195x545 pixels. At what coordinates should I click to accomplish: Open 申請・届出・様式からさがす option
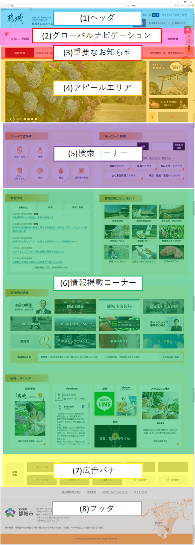click(164, 175)
